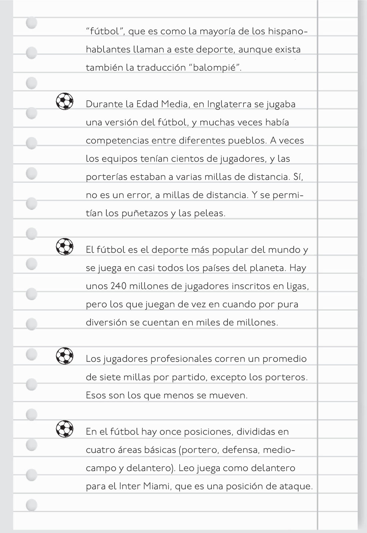Select the line "Esos son los que menos se mueven."
The width and height of the screenshot is (367, 533).
tap(167, 395)
